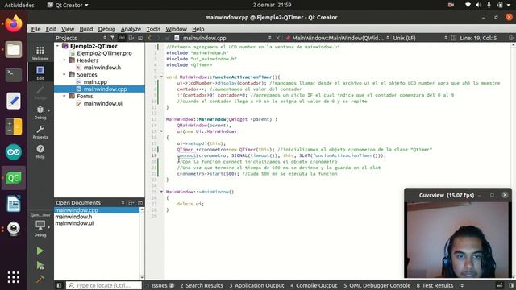Open the Test Results pane

tap(435, 285)
